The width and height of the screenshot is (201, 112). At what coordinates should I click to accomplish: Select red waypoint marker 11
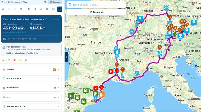(x=117, y=71)
